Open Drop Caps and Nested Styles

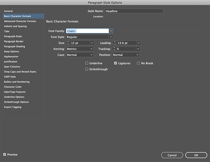pyautogui.click(x=23, y=72)
